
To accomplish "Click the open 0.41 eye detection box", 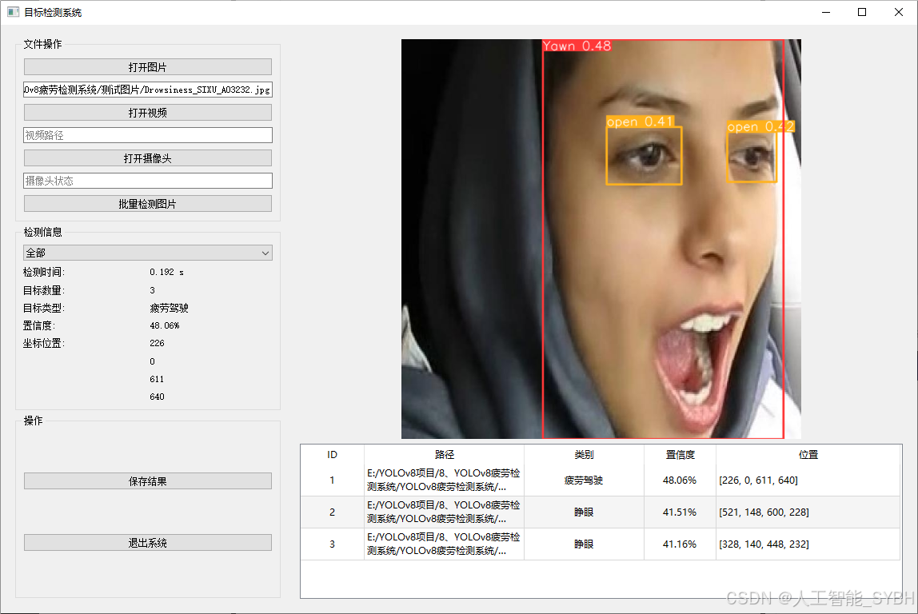I will pyautogui.click(x=644, y=156).
